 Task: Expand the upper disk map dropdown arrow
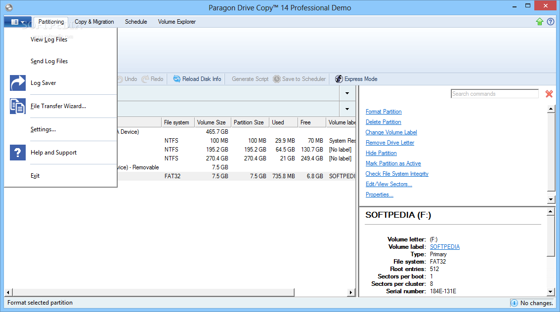coord(347,93)
